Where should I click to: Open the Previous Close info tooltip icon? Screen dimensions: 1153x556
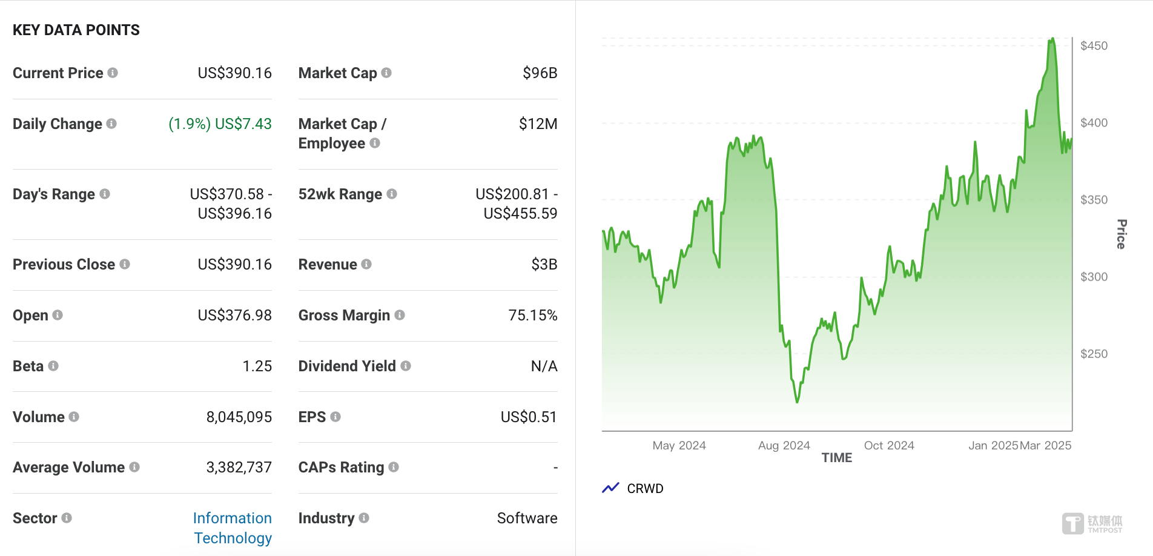pos(125,264)
